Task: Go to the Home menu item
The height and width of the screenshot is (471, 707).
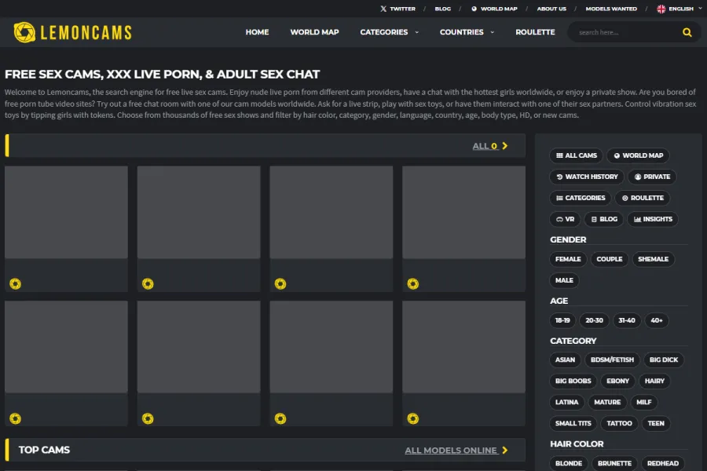Action: tap(257, 32)
